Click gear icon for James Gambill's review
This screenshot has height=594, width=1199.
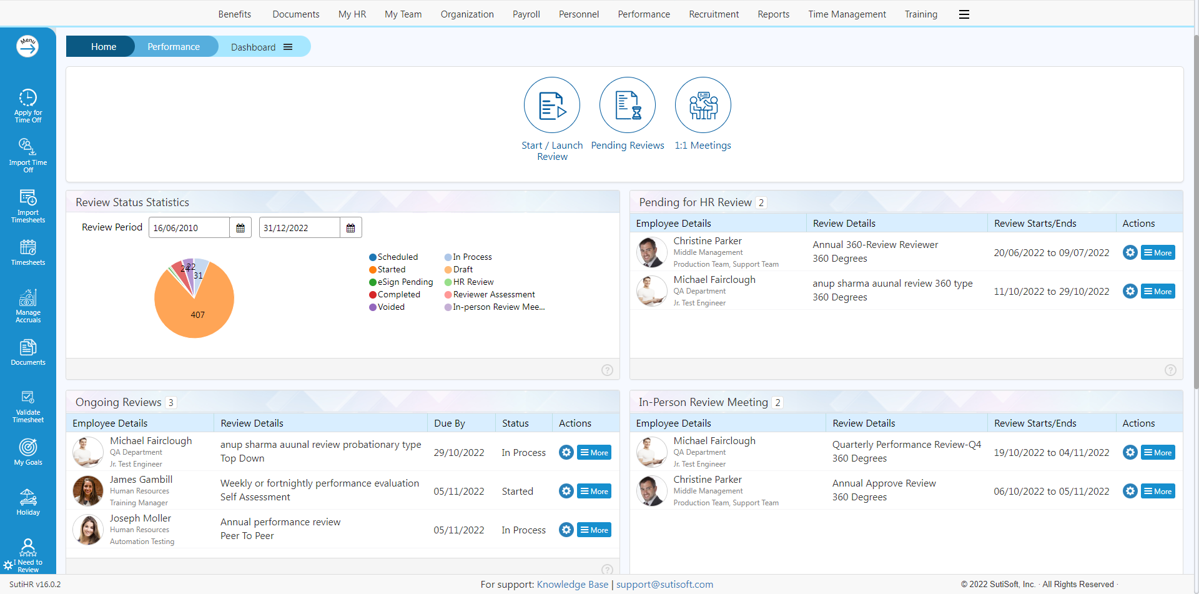click(566, 491)
